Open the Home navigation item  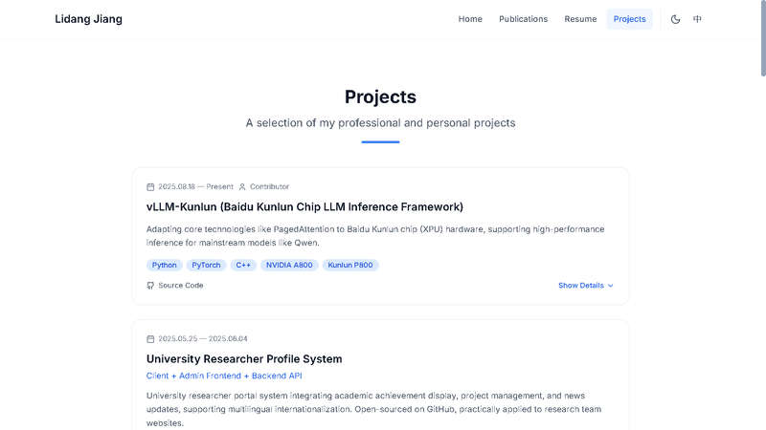coord(470,19)
